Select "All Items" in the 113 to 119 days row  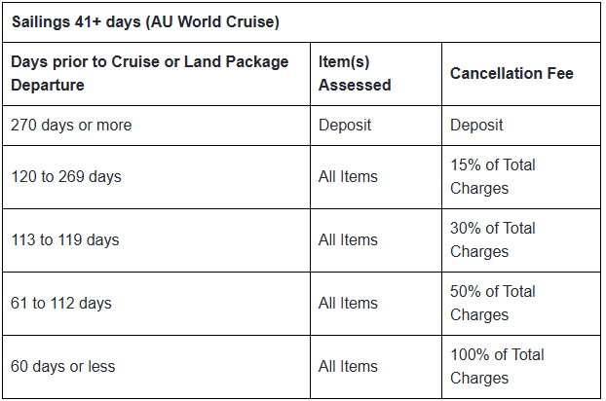348,239
